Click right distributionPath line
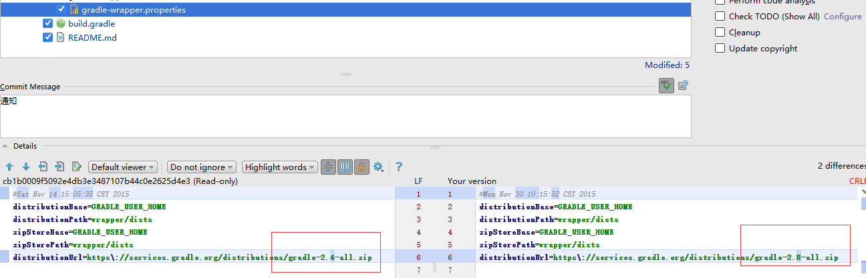Image resolution: width=866 pixels, height=278 pixels. (x=549, y=219)
